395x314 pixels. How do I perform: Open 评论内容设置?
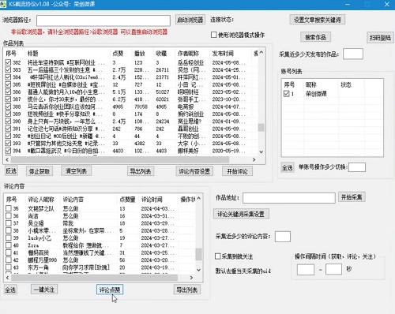[194, 171]
